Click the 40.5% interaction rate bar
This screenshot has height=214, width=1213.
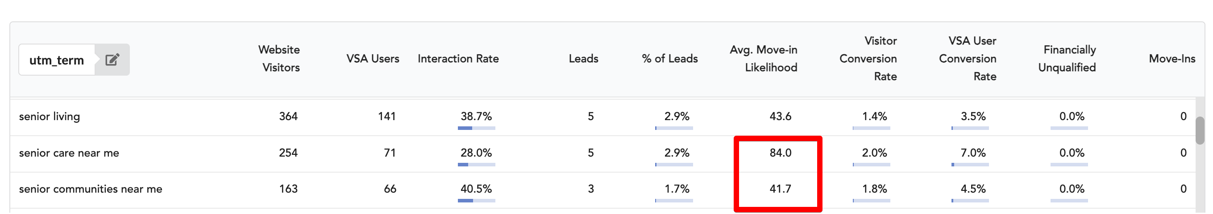[x=476, y=201]
